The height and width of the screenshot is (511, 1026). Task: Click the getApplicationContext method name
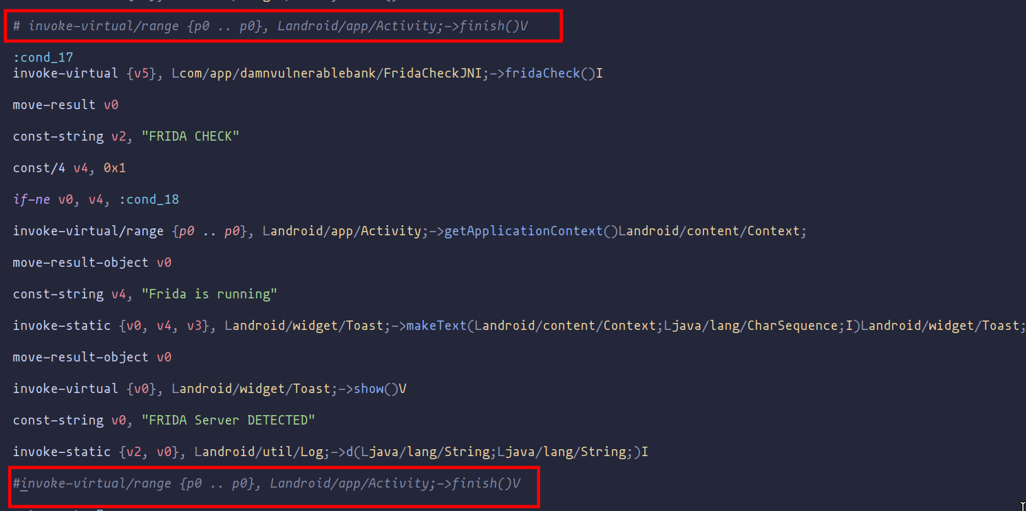click(x=523, y=231)
